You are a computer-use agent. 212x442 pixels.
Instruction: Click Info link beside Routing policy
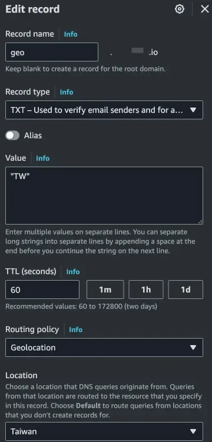click(76, 330)
